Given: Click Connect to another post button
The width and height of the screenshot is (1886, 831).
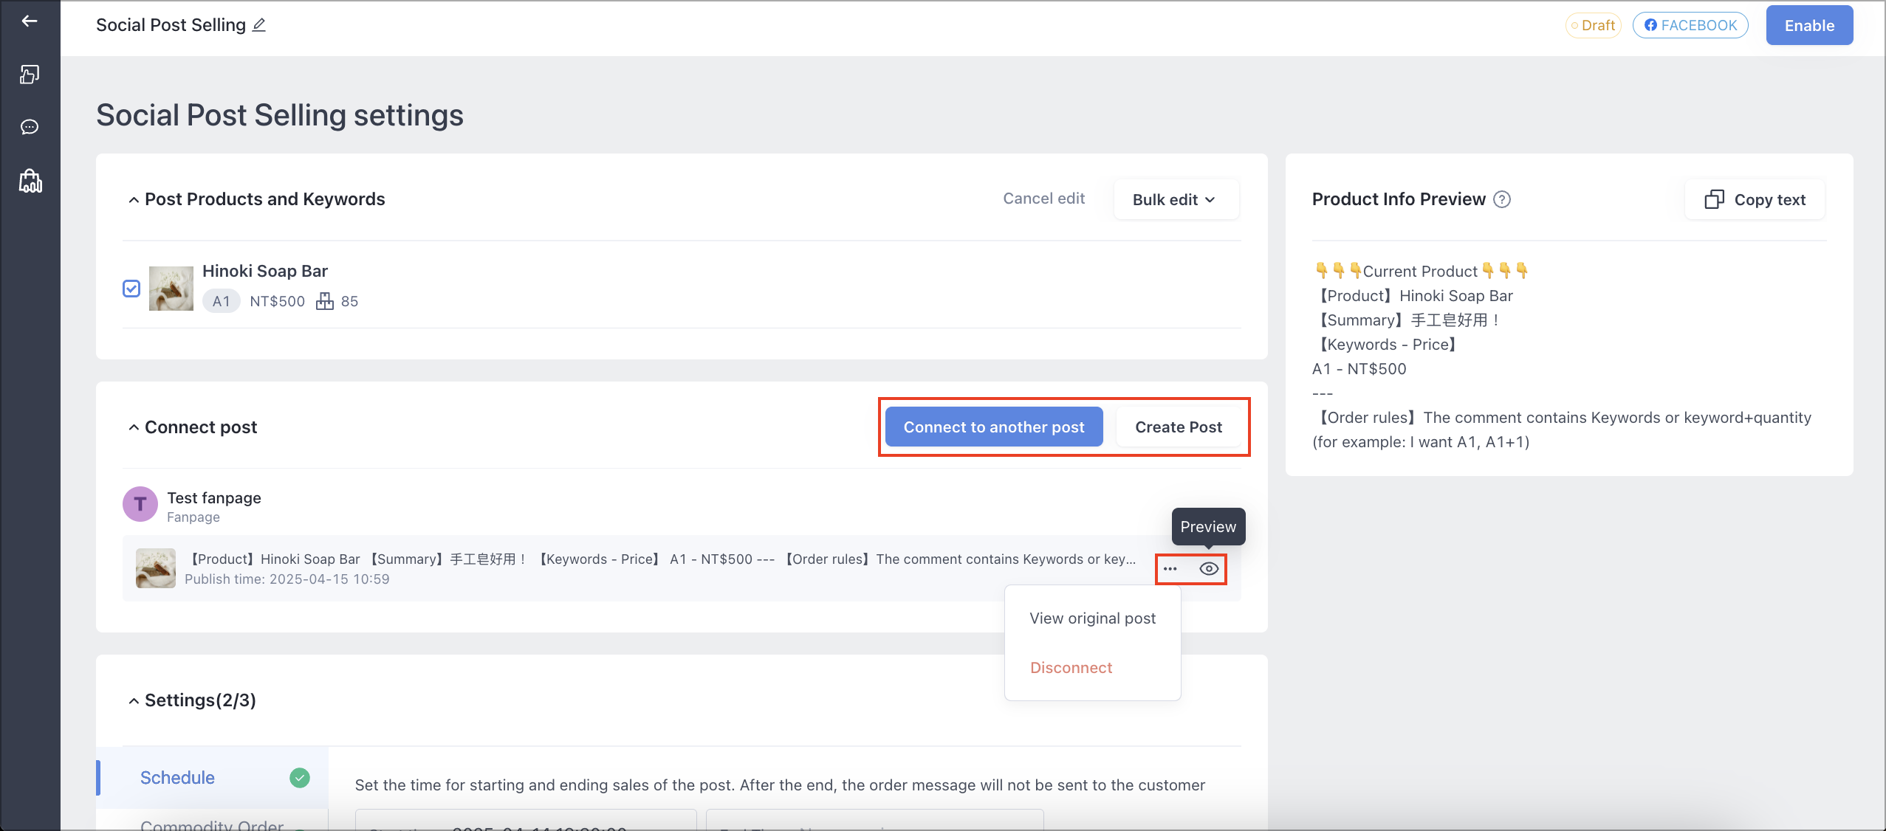Looking at the screenshot, I should [994, 427].
